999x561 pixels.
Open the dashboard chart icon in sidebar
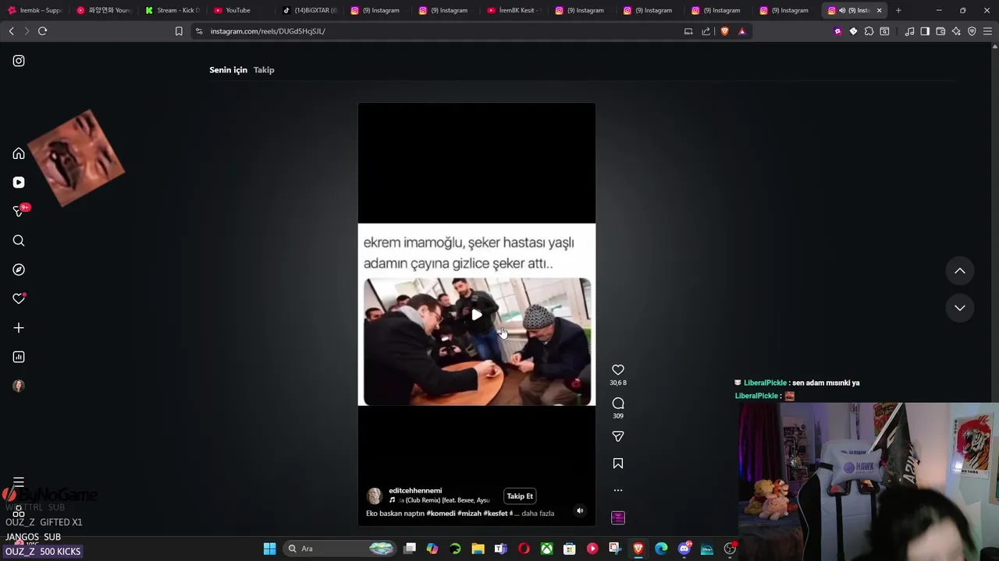point(19,357)
